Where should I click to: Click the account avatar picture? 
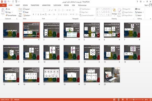point(150,5)
